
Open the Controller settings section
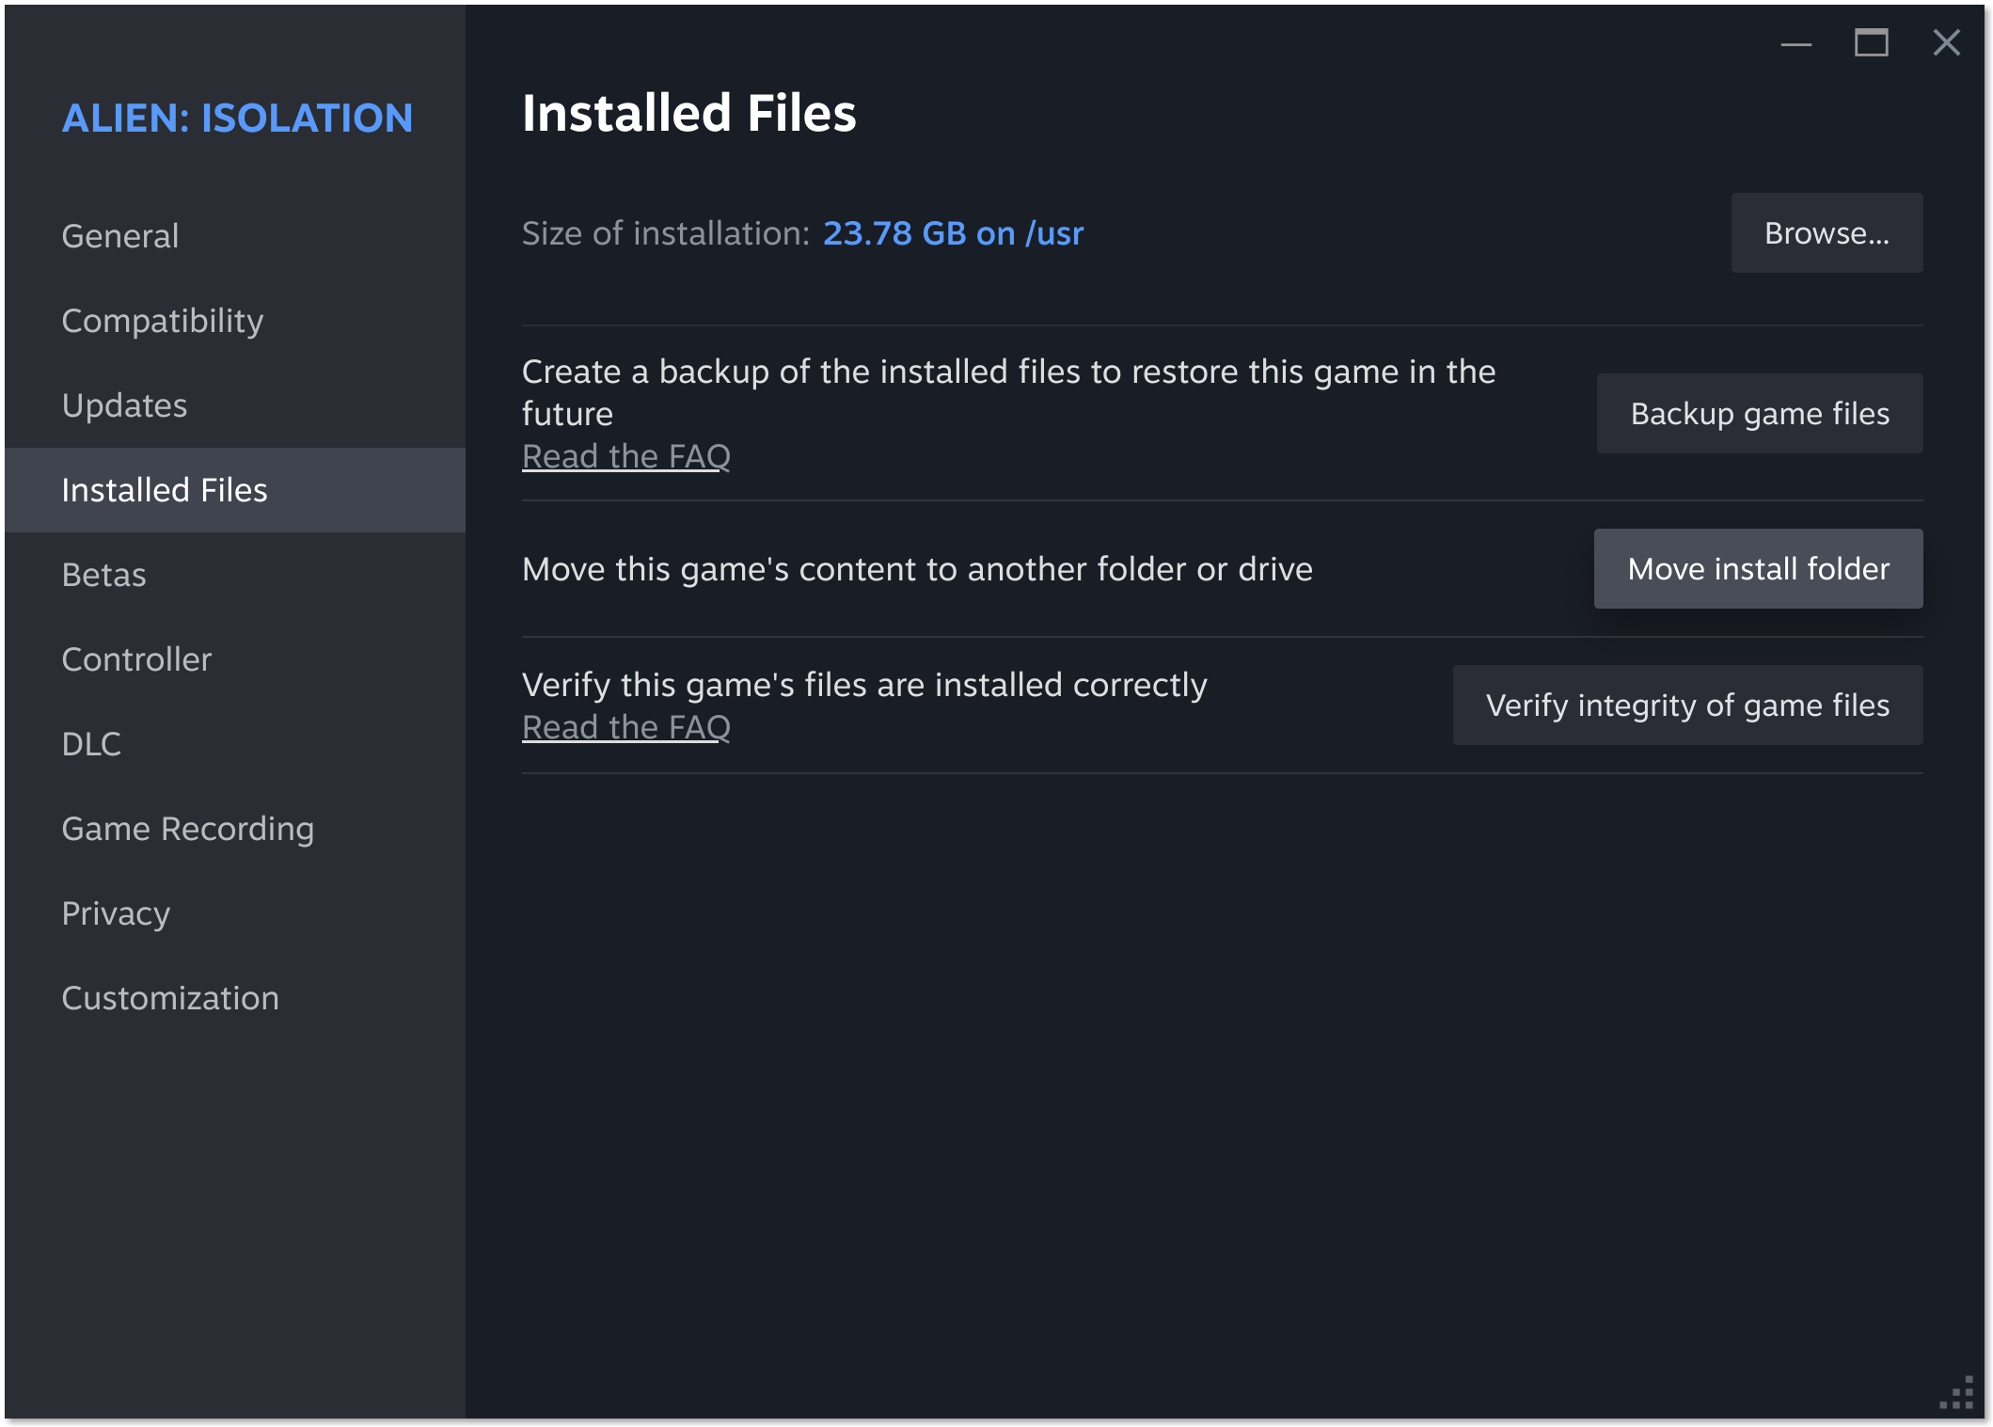(137, 659)
